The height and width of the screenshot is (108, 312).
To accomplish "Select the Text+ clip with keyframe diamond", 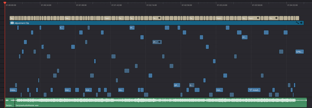I will 254,18.
